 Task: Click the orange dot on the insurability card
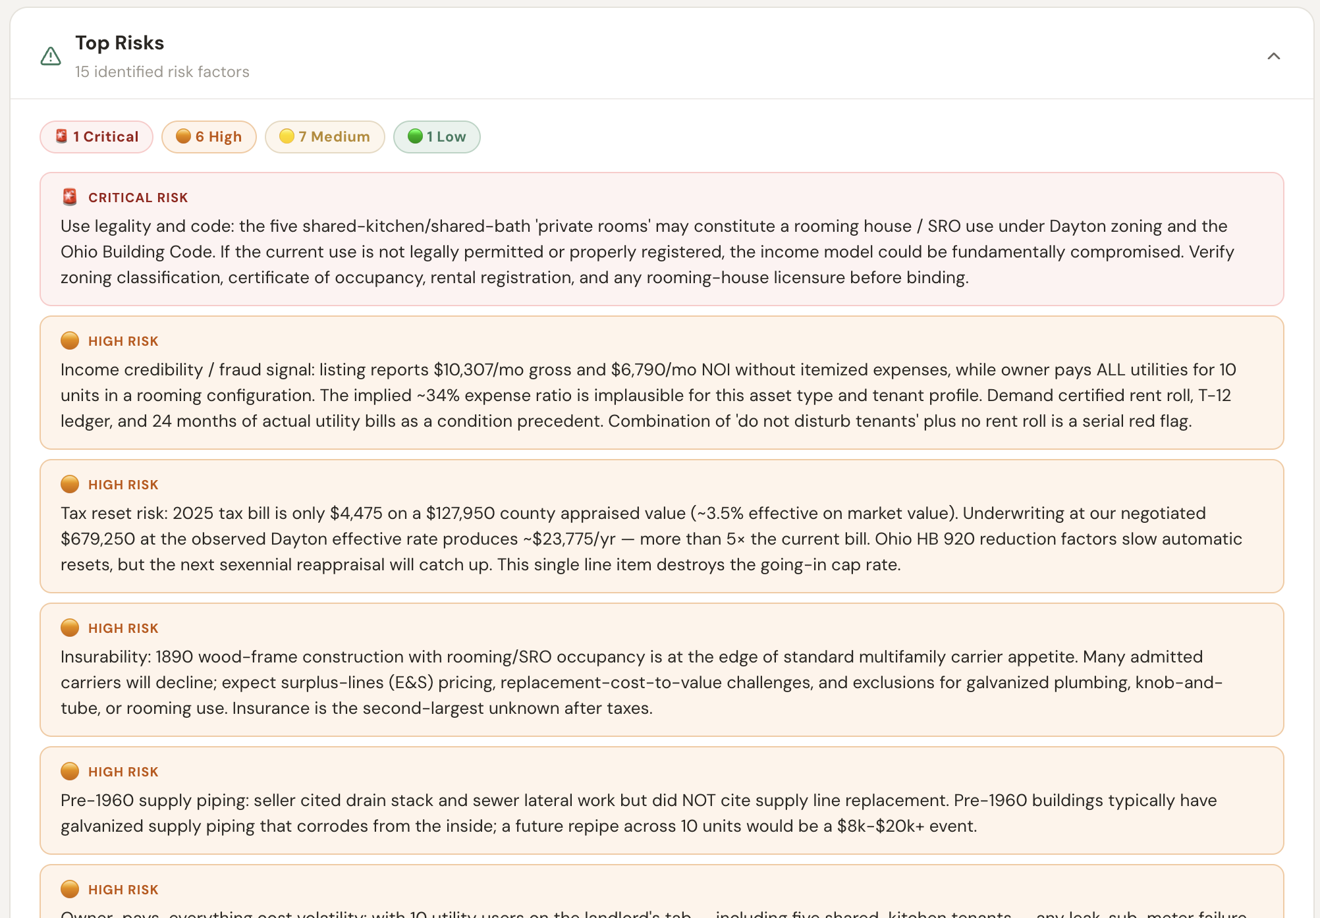(x=70, y=628)
